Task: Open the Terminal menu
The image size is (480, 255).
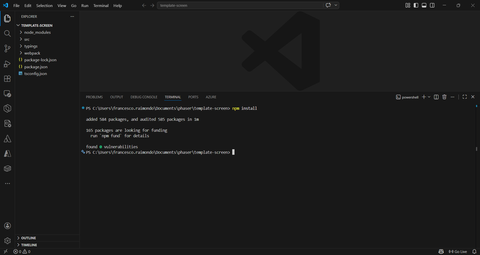Action: pos(101,5)
